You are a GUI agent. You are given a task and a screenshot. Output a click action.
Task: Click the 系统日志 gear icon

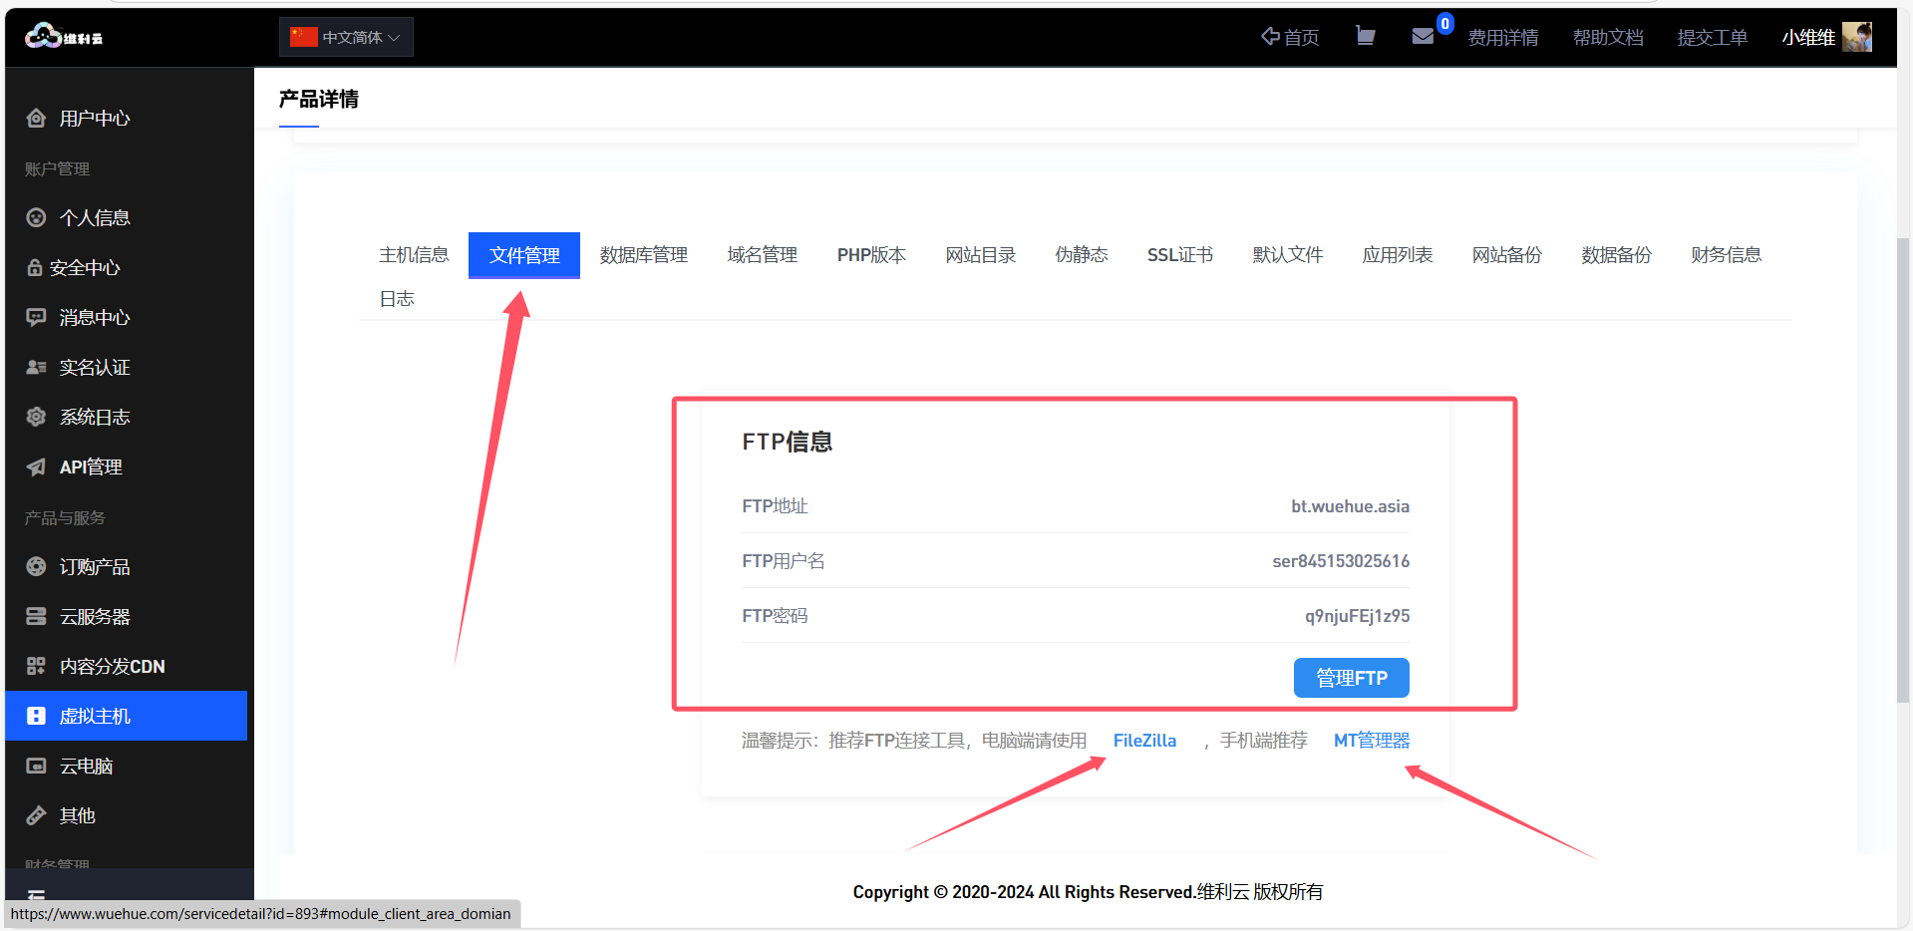point(36,417)
